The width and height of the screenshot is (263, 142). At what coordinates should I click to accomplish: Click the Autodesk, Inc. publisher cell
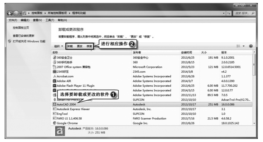tap(142, 109)
